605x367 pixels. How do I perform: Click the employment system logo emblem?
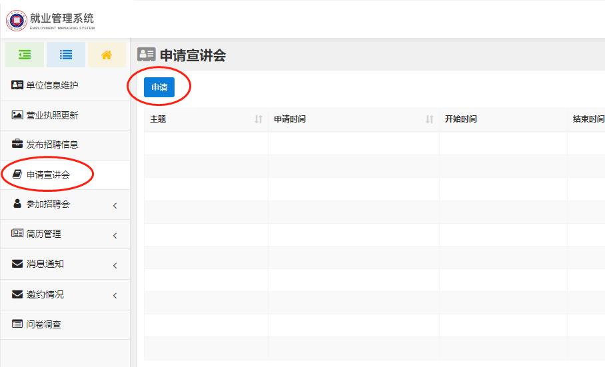coord(16,19)
